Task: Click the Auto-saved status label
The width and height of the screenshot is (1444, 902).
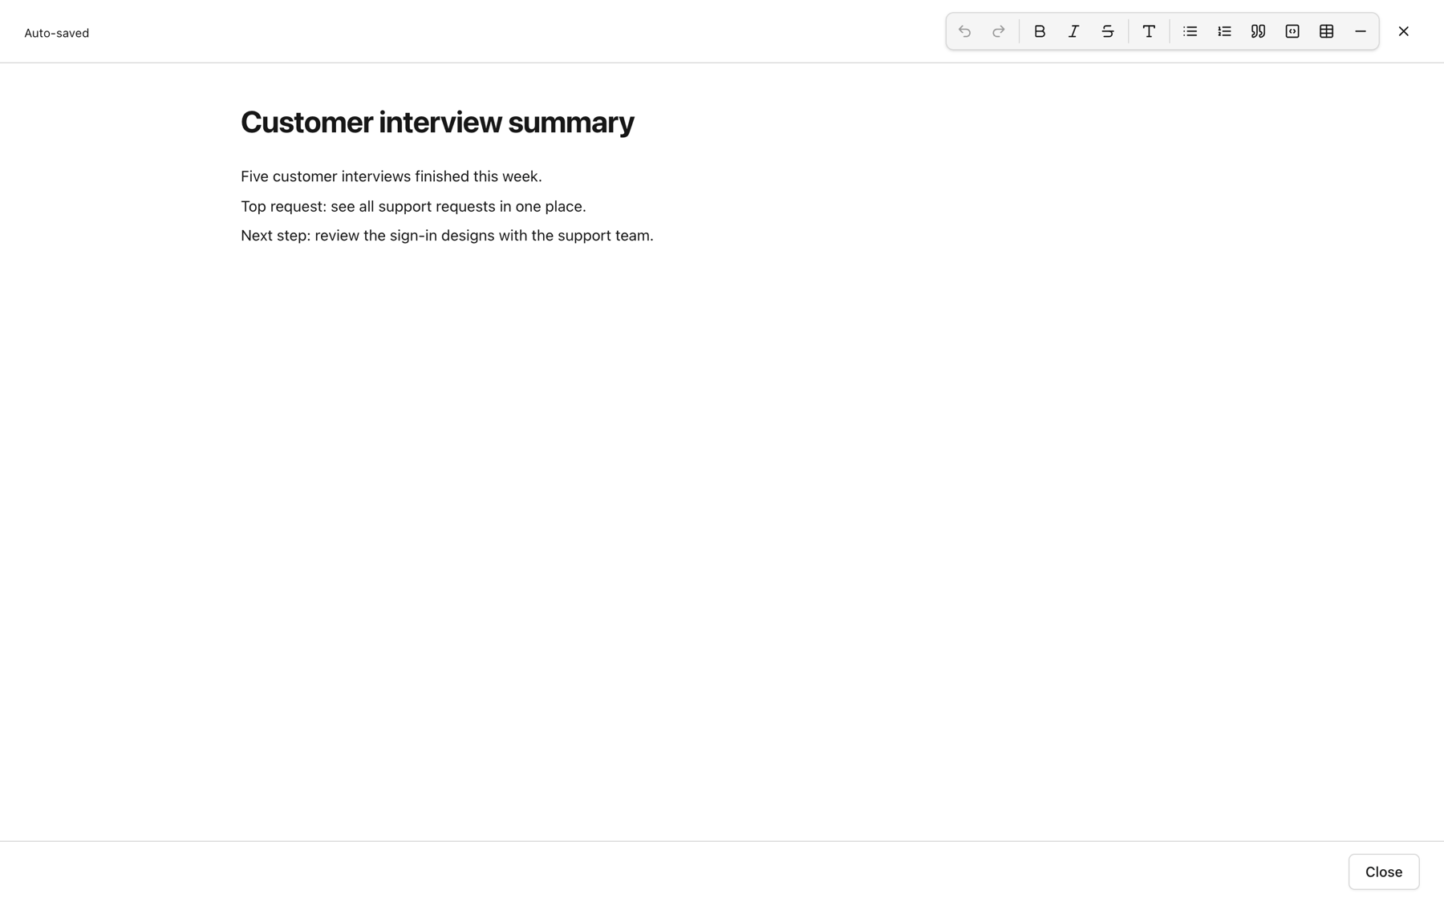Action: coord(56,33)
